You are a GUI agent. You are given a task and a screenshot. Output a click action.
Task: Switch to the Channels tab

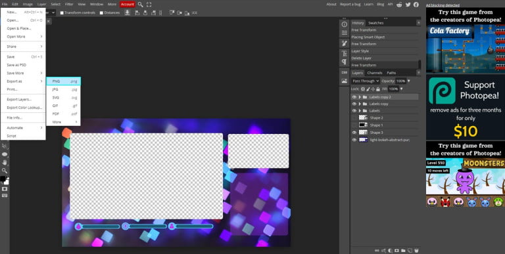[375, 73]
